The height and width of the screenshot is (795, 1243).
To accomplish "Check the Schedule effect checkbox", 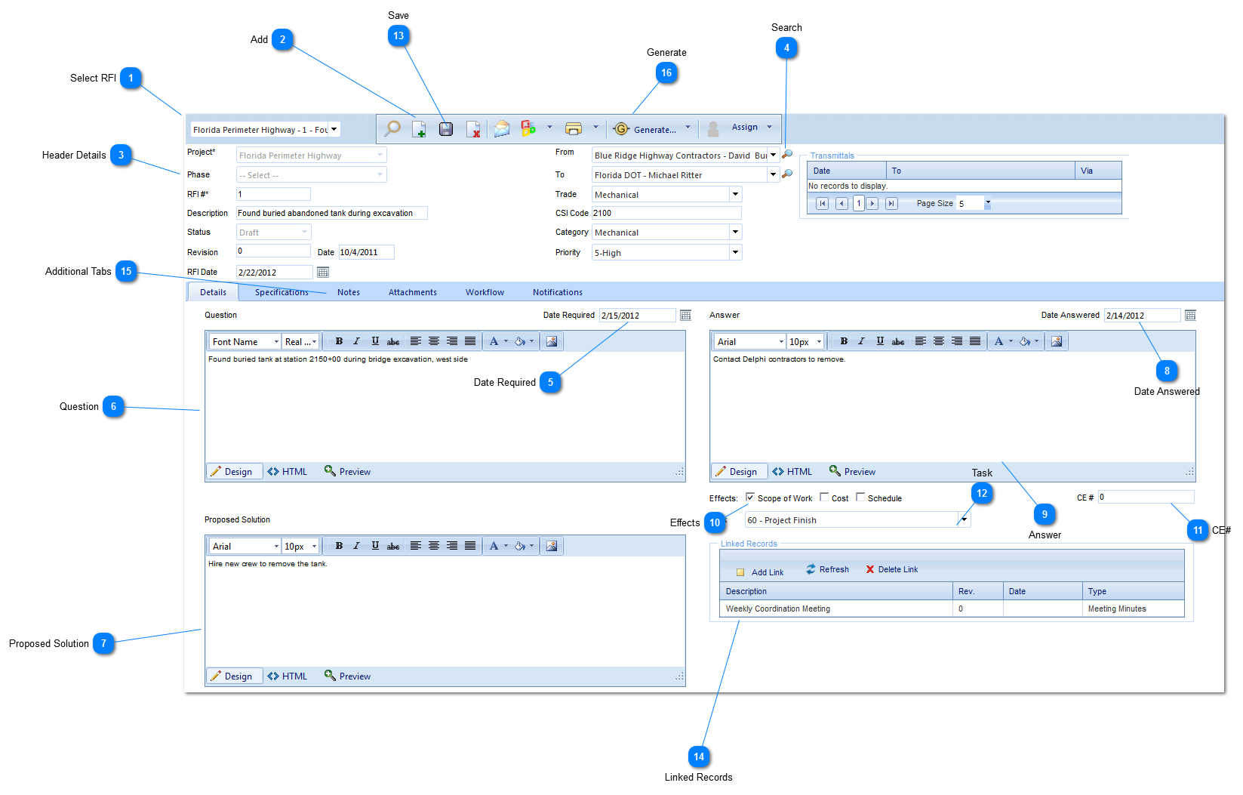I will [860, 497].
